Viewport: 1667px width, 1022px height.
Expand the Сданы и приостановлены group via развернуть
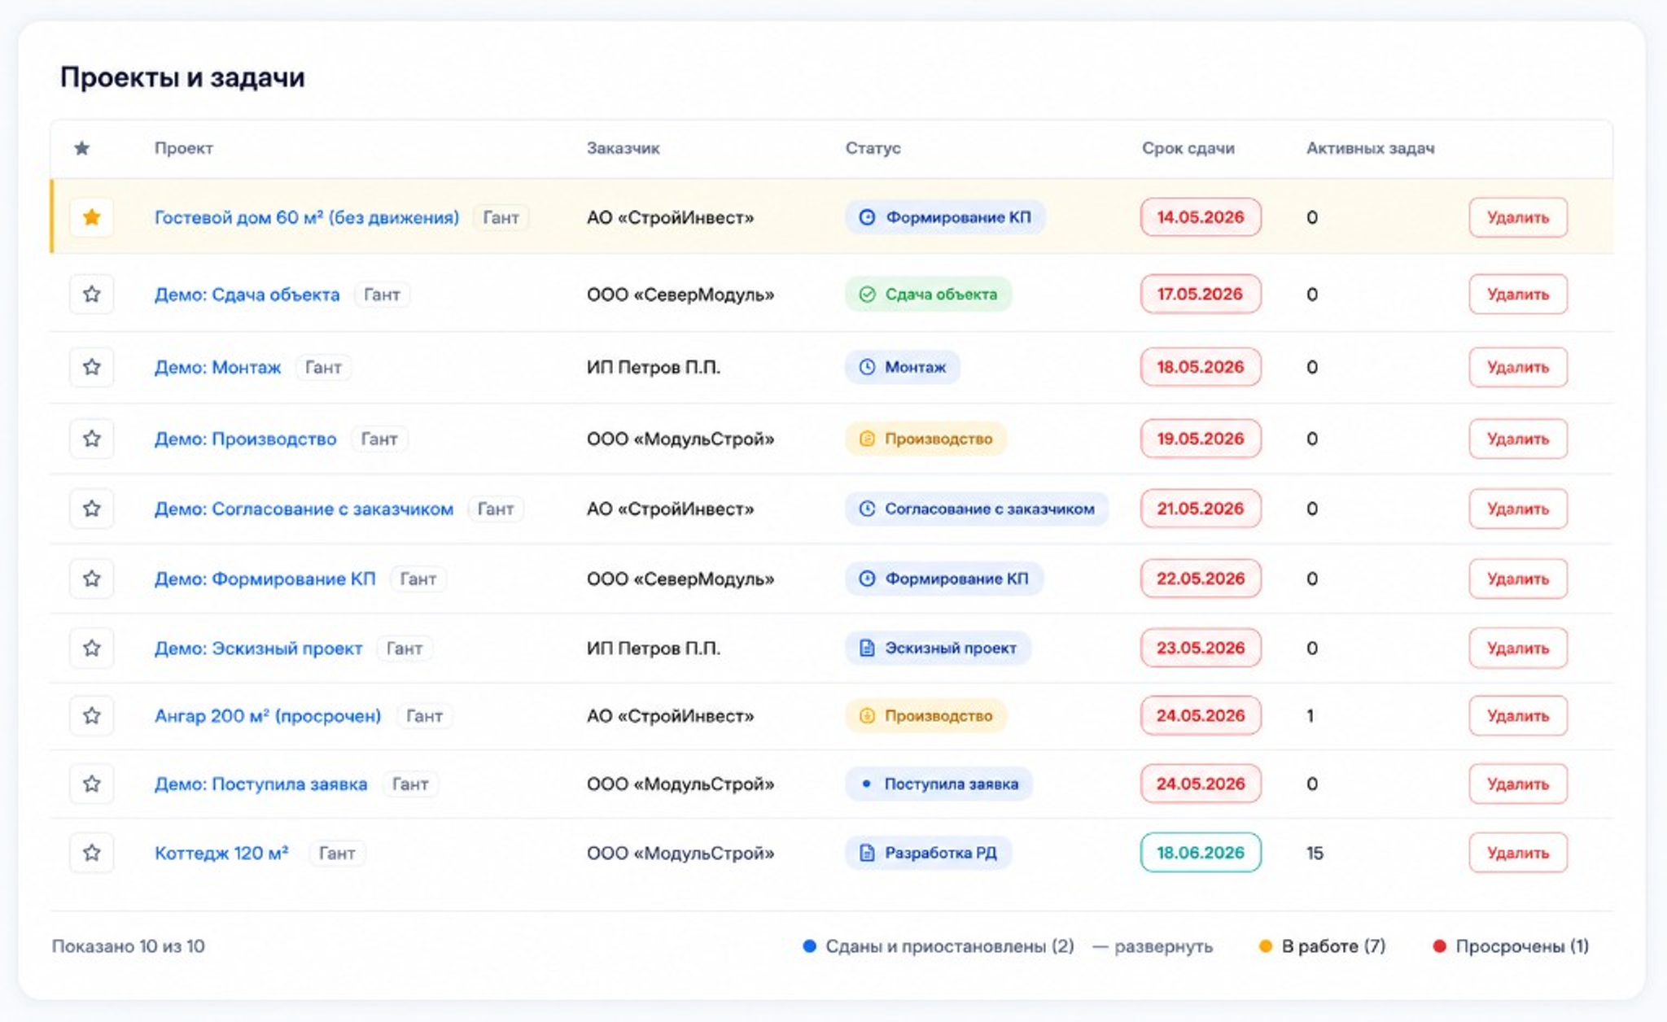click(1163, 946)
